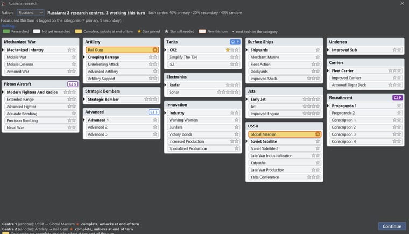Click the stars on Sonar row
Screen dimensions: 409x234
pyautogui.click(x=228, y=92)
